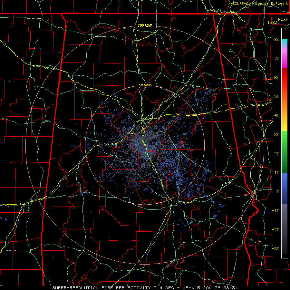Screen dimensions: 290x290
Task: Click the -20 tick label on the dBZ scale
Action: [x=275, y=230]
